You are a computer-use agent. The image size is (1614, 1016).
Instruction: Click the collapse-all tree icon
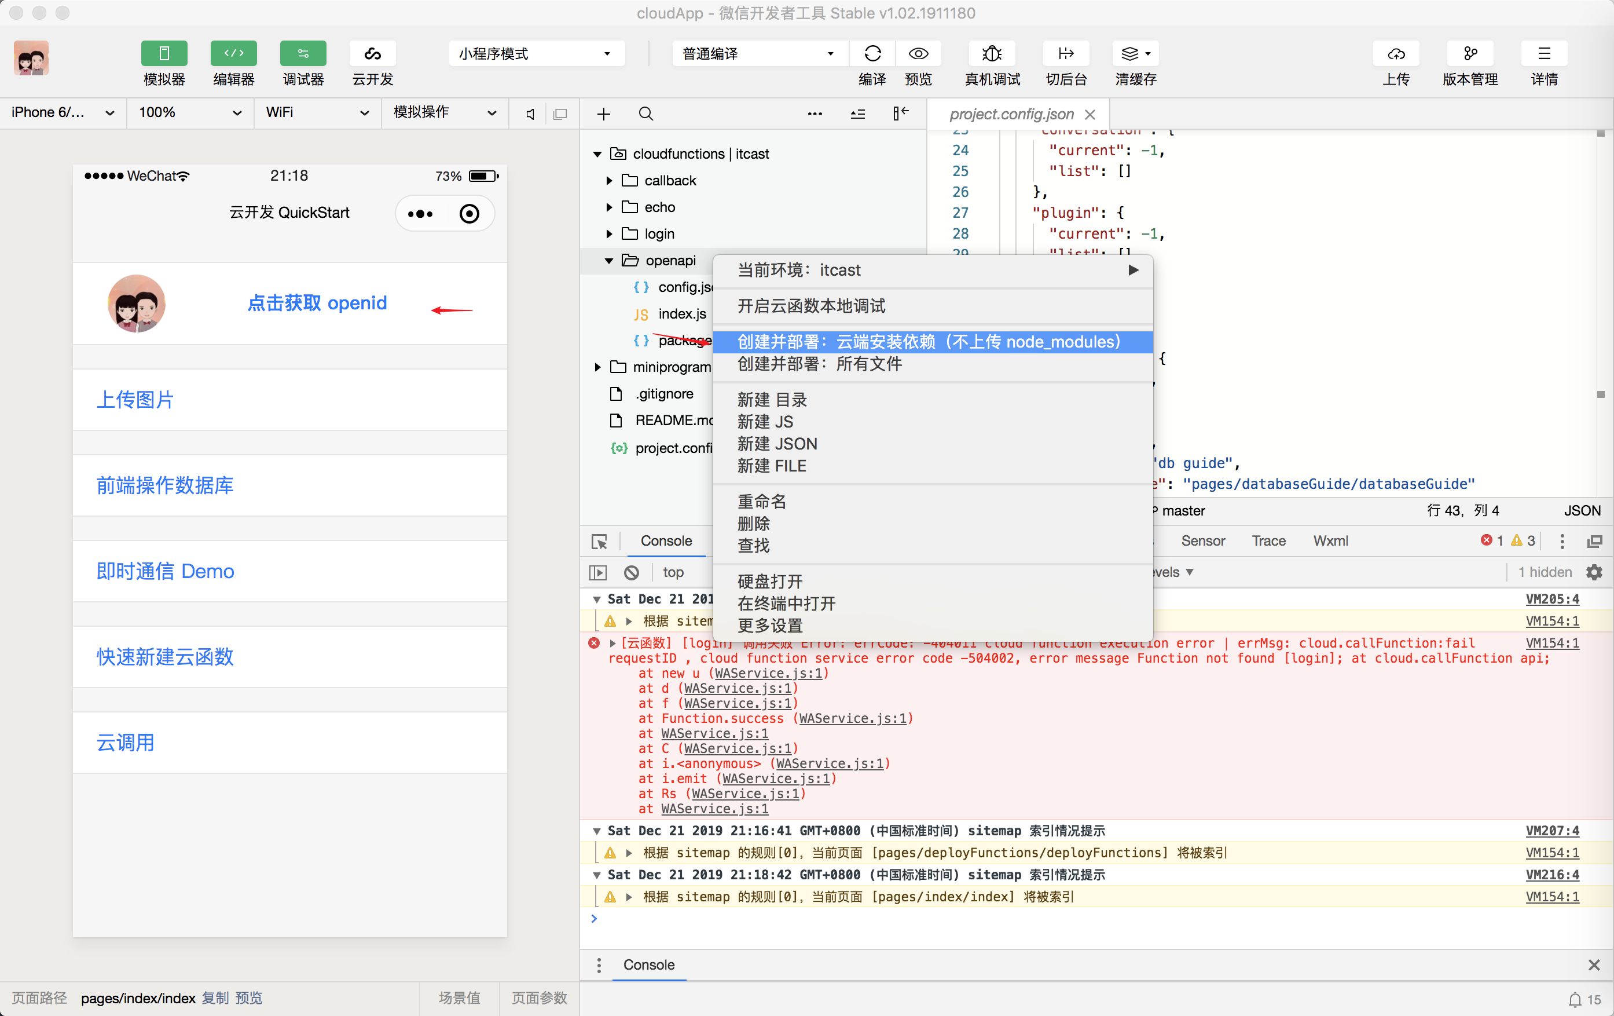[858, 114]
